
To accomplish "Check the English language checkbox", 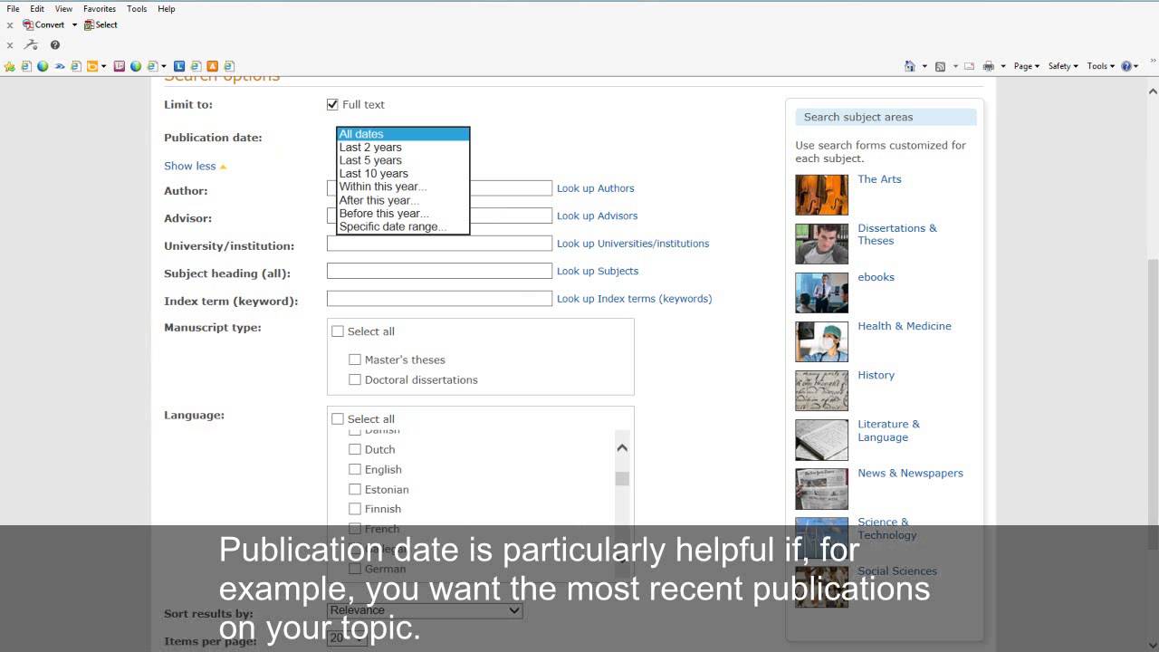I will 355,469.
